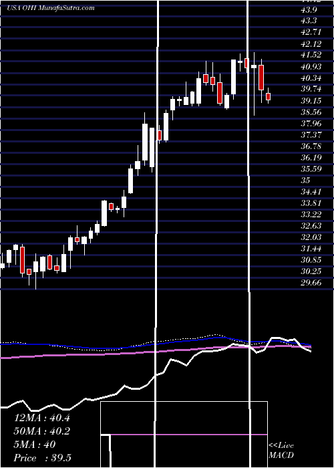Screen dimensions: 334x468
Task: Click the 39.15 price axis label
Action: [312, 101]
